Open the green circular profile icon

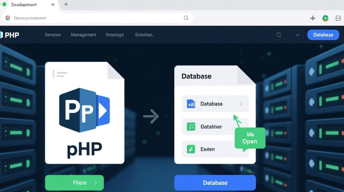325,18
